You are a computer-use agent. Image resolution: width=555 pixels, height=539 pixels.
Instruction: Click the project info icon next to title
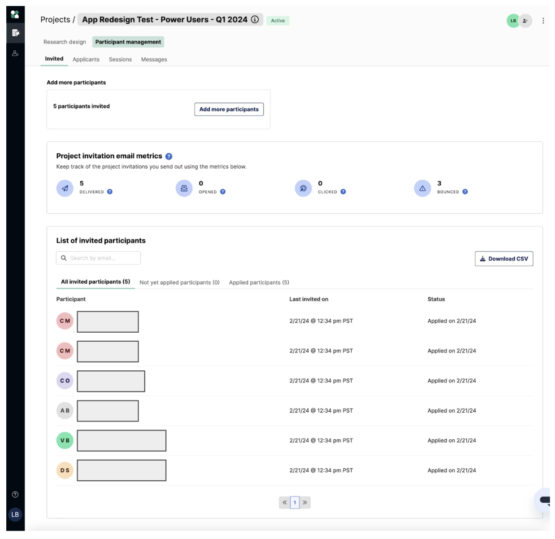coord(255,19)
